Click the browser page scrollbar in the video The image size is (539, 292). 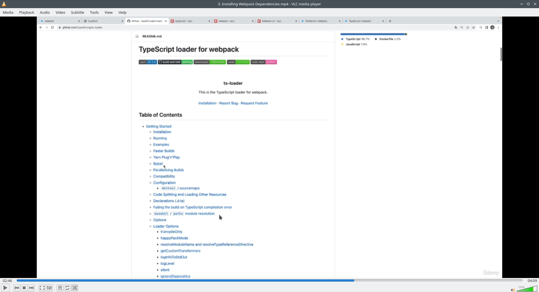tap(501, 54)
